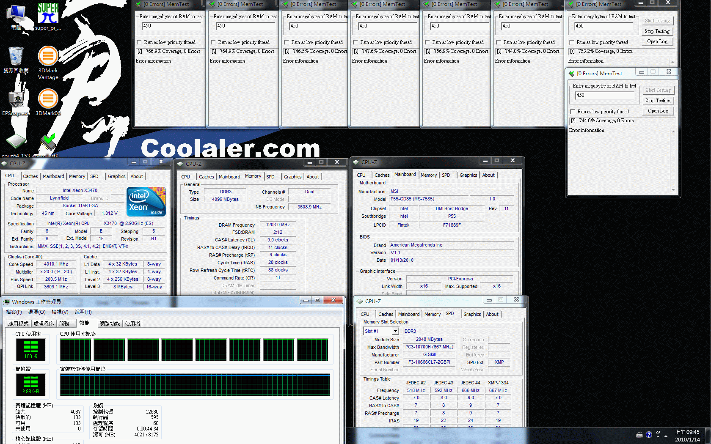This screenshot has height=444, width=711.
Task: Click the Intel Xeon inside logo in CPU-Z
Action: pos(146,202)
